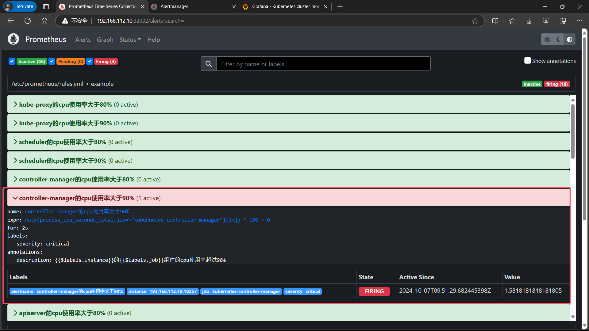Image resolution: width=589 pixels, height=331 pixels.
Task: Enable Show annotations checkbox
Action: click(x=527, y=61)
